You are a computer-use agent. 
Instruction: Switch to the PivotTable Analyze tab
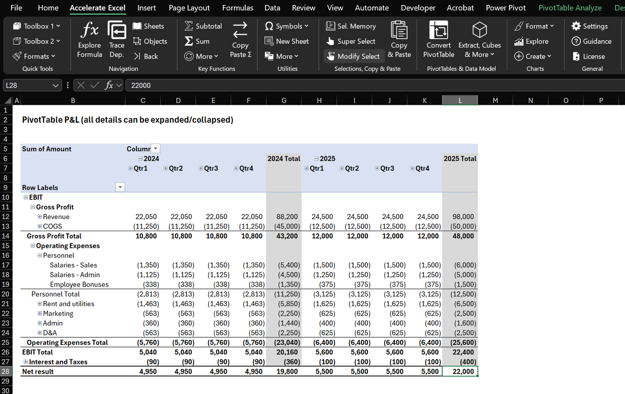click(x=570, y=7)
